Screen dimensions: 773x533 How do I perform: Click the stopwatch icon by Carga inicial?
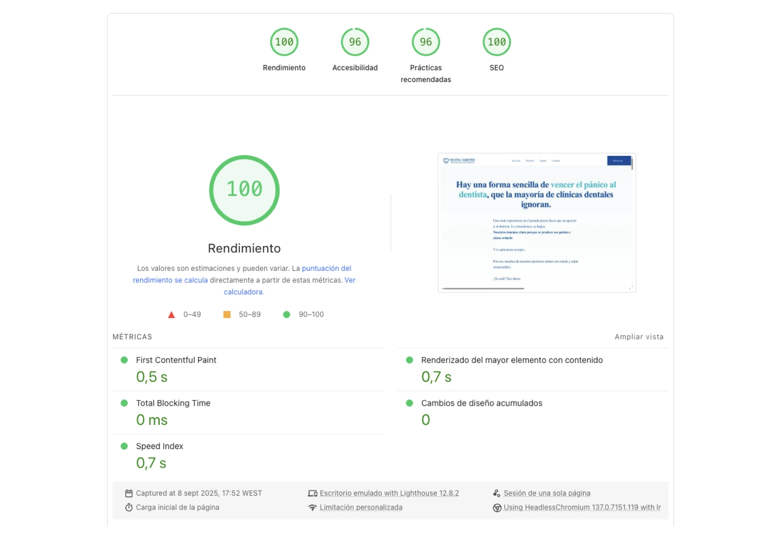[x=129, y=508]
